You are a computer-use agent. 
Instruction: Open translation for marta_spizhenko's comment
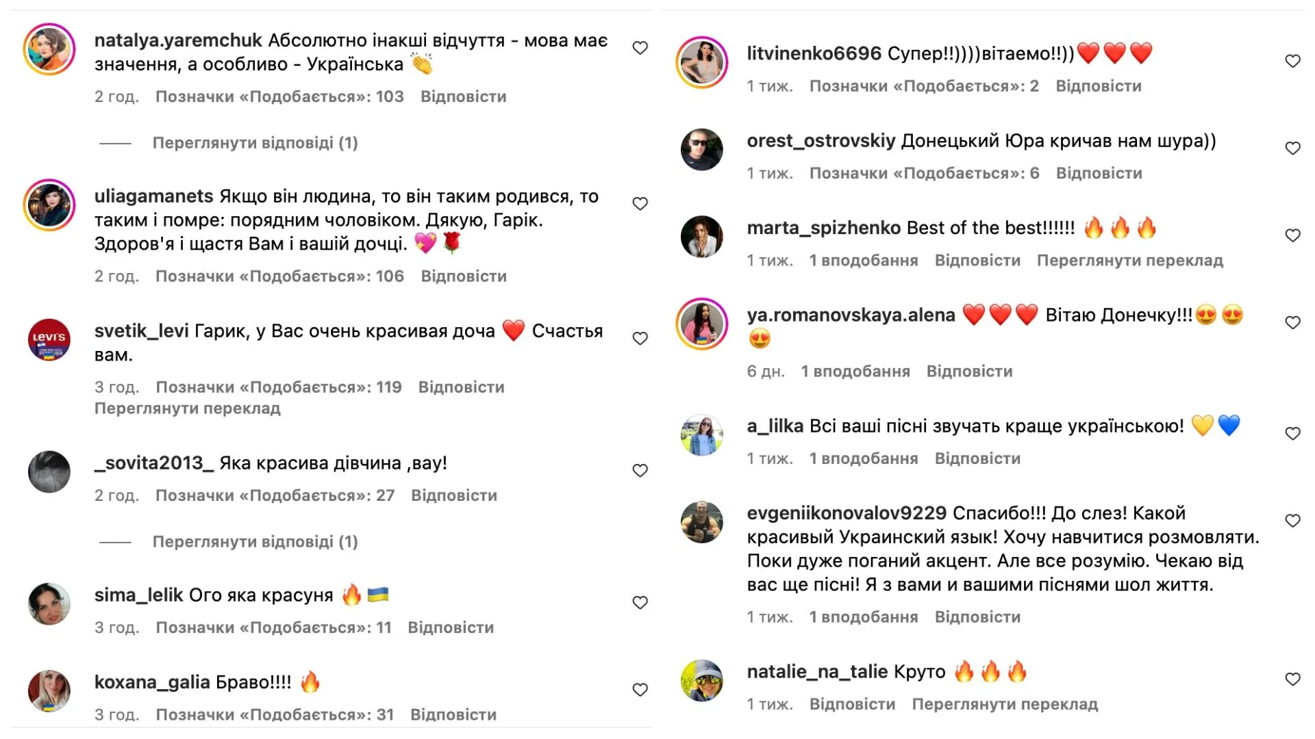pyautogui.click(x=1129, y=261)
